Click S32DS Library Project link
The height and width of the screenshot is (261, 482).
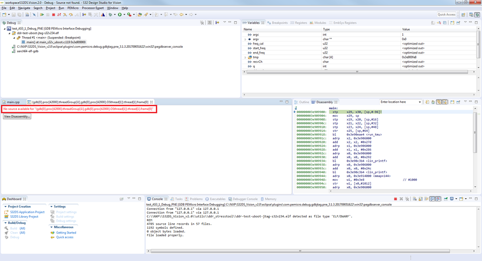tap(24, 217)
